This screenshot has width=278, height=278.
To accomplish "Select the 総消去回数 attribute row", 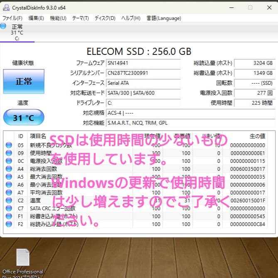I will pos(136,169).
